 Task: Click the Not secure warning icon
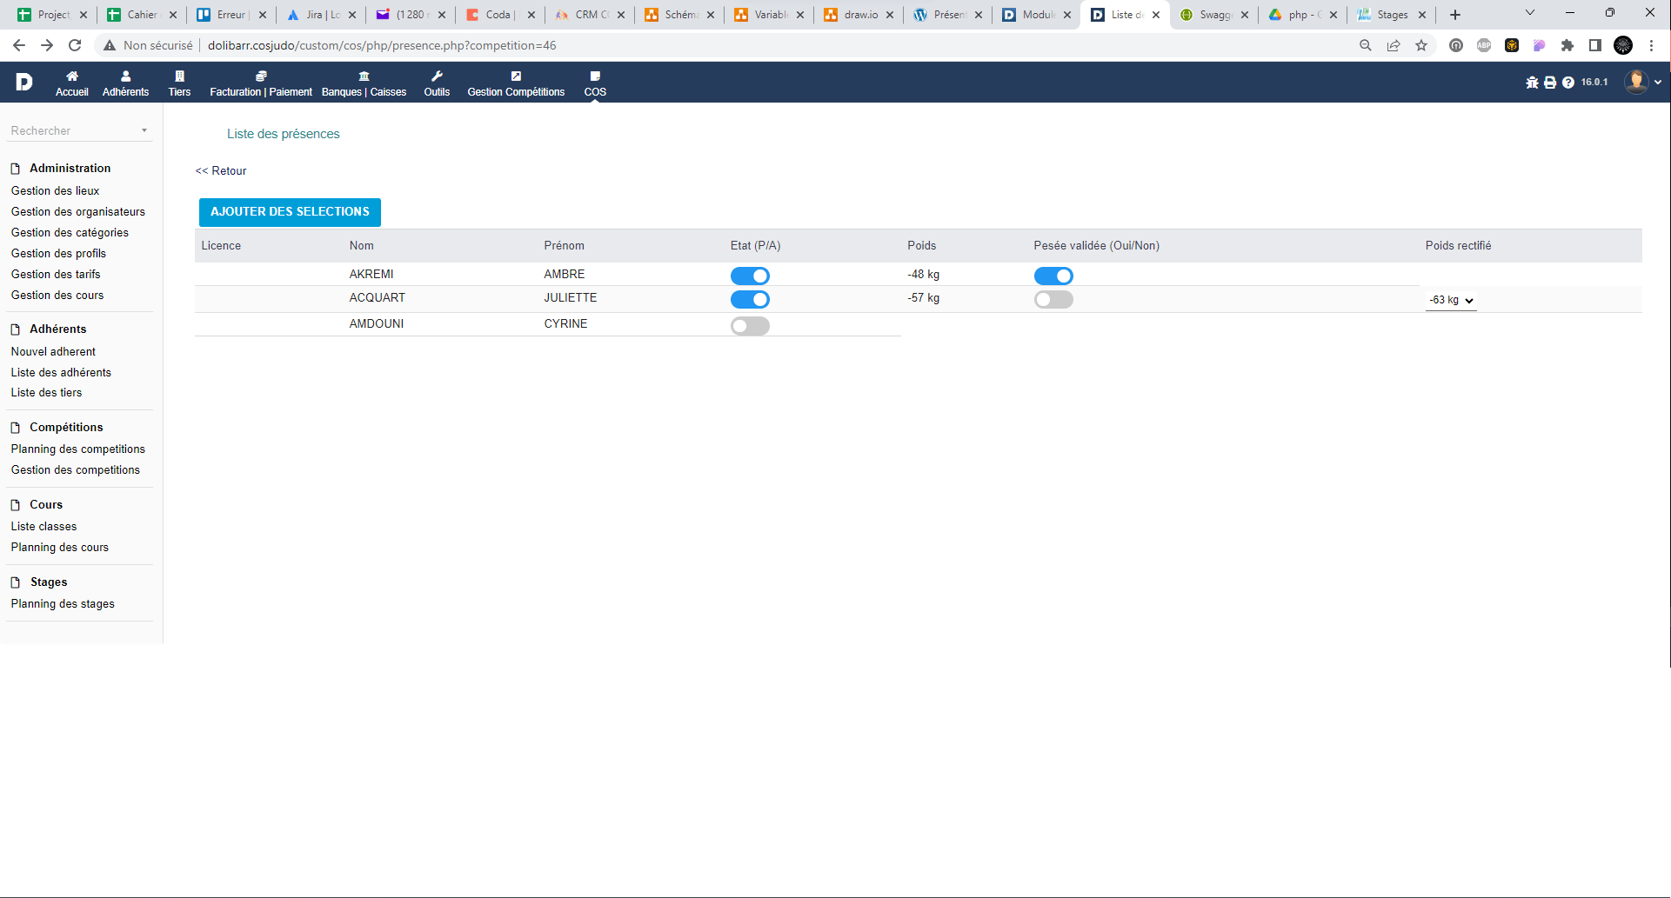(110, 45)
